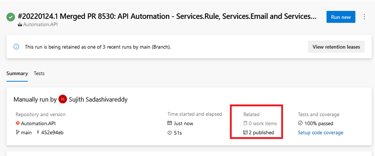Click the commit icon before 452e94eb
This screenshot has height=156, width=375.
38,133
